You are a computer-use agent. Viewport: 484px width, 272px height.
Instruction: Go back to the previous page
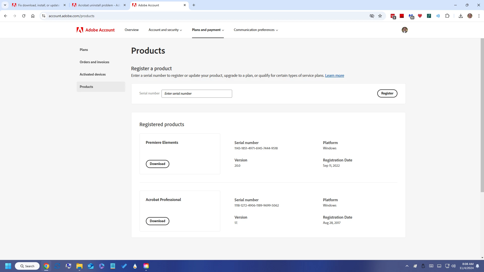click(6, 16)
